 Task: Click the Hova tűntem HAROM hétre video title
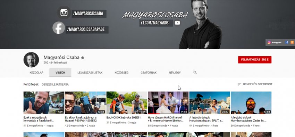click(x=165, y=119)
